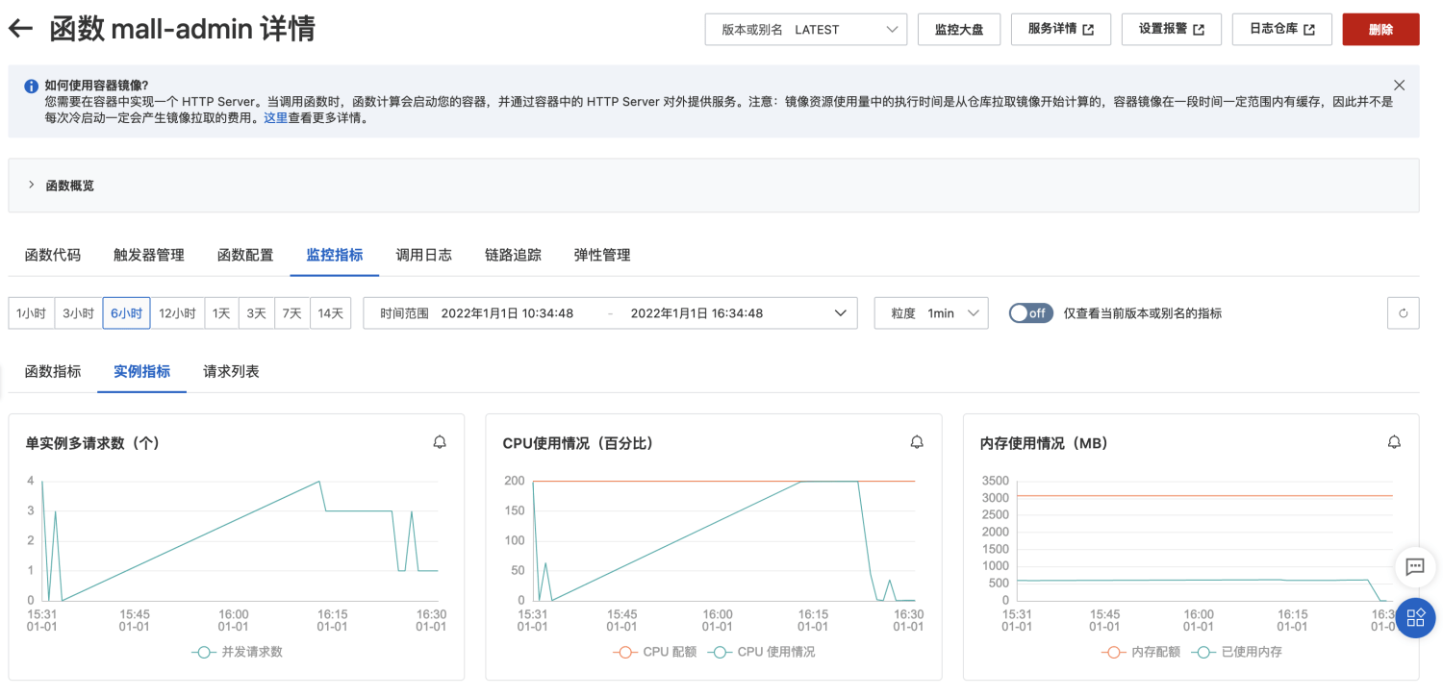The height and width of the screenshot is (696, 1443).
Task: Open the 版本或别名 LATEST dropdown
Action: coord(805,29)
